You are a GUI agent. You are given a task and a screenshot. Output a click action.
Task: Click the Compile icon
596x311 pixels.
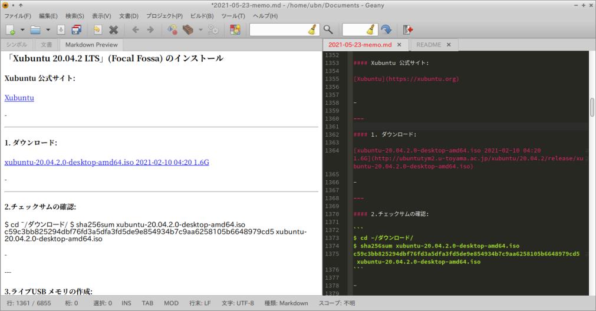click(172, 29)
